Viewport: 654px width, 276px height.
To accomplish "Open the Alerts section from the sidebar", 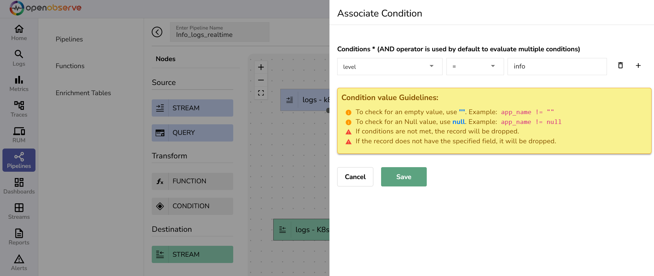I will click(19, 262).
